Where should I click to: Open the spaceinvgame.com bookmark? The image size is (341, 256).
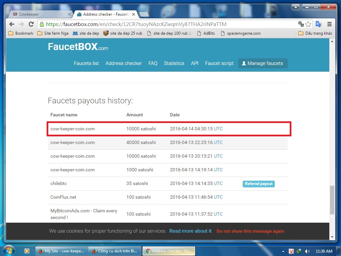[x=240, y=33]
